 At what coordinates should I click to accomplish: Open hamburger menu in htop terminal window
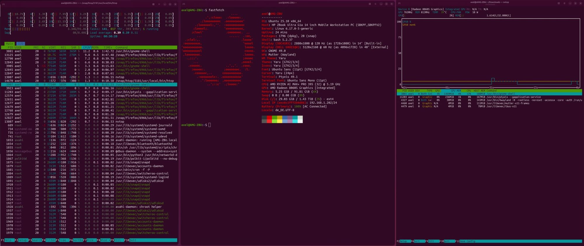(159, 4)
